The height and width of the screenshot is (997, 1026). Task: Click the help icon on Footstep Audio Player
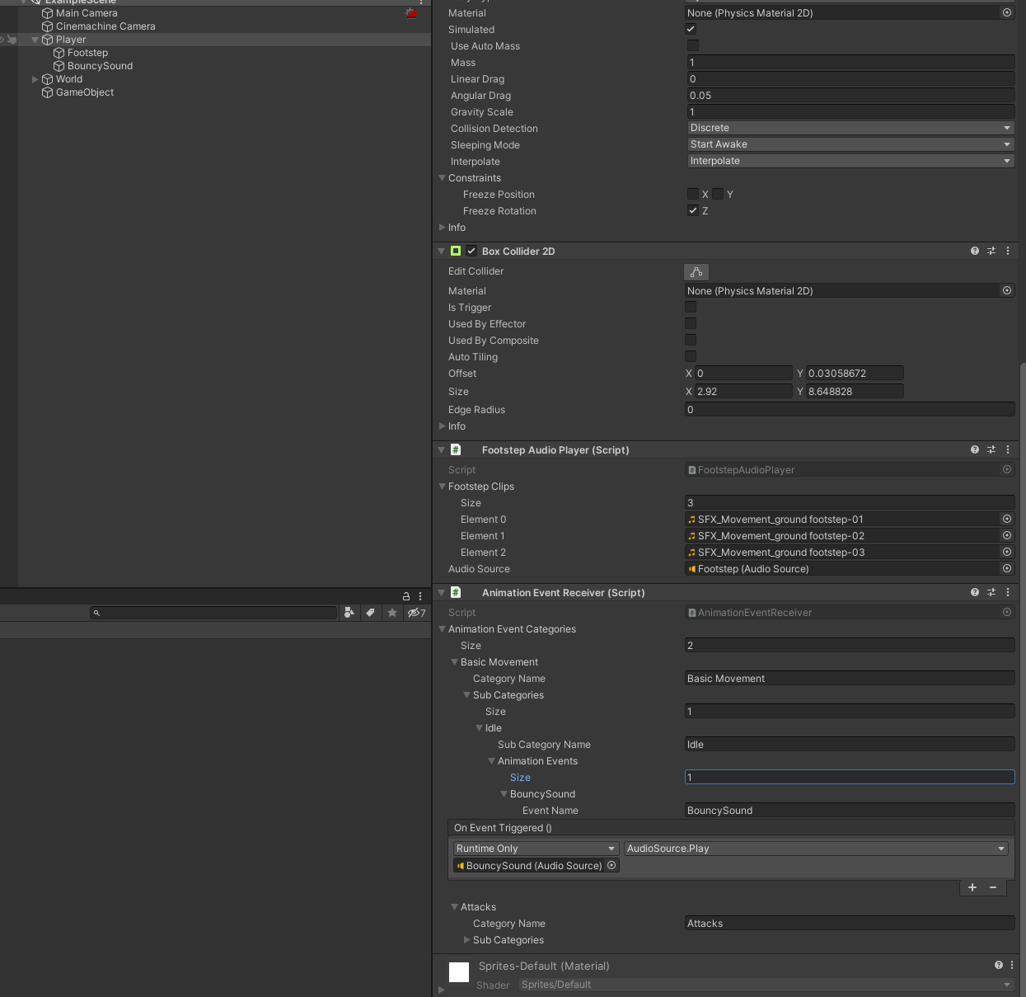click(x=974, y=449)
